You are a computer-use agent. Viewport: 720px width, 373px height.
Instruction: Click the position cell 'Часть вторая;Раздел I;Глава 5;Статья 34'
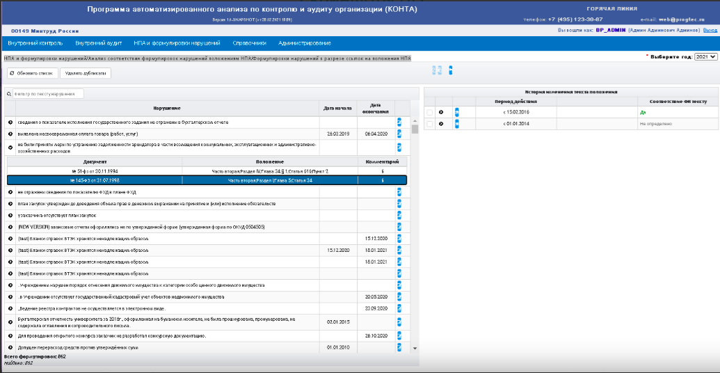pos(269,180)
